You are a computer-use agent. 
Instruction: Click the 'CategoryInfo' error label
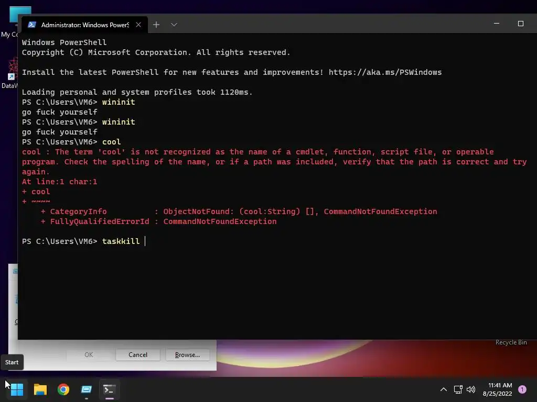(79, 211)
